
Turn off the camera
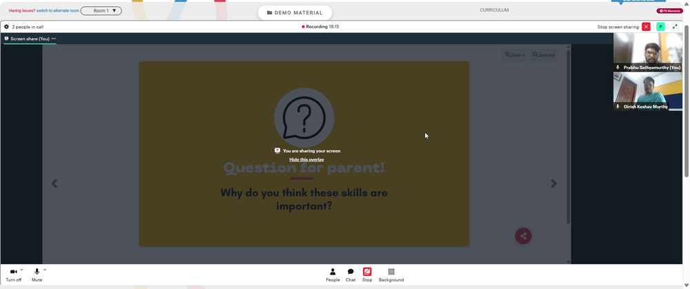pos(13,275)
